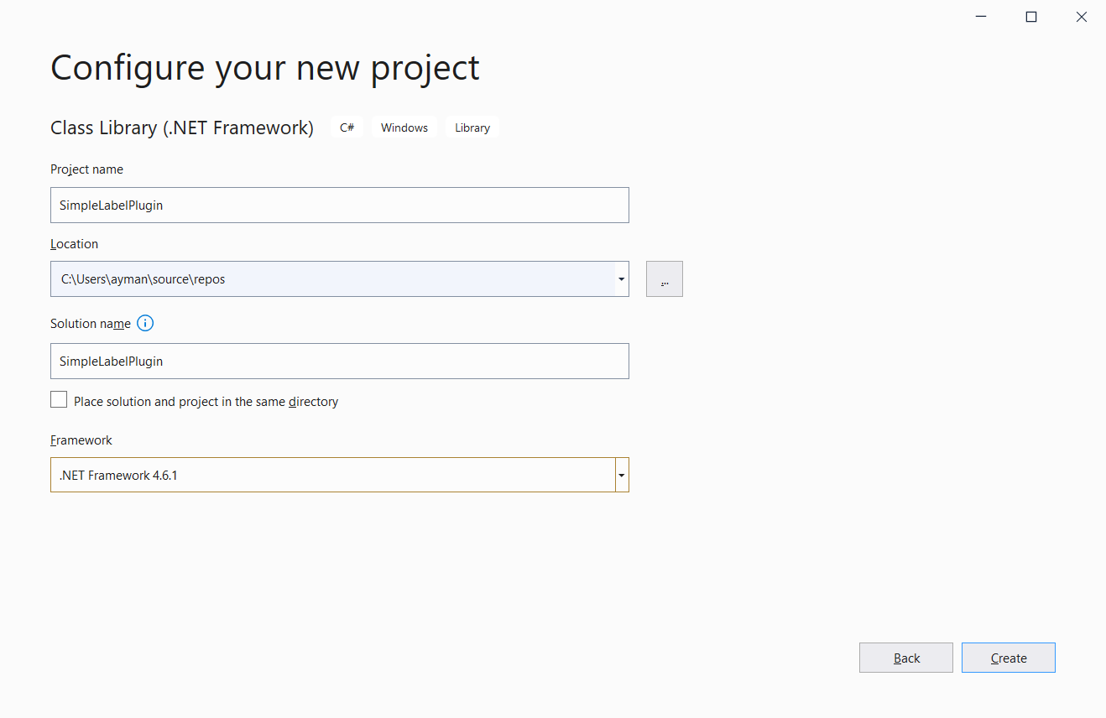Screen dimensions: 1106x718
Task: Click the Solution name info icon
Action: coord(145,324)
